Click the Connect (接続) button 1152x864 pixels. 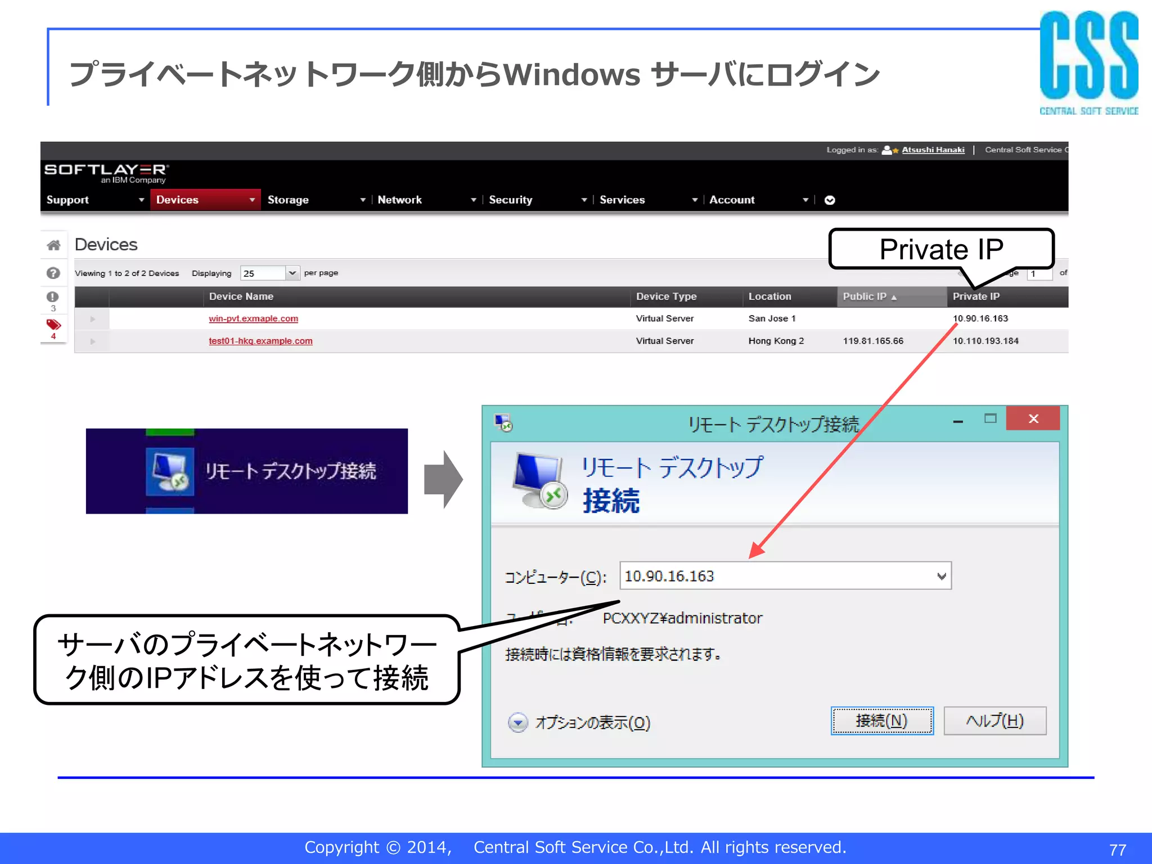pyautogui.click(x=882, y=721)
